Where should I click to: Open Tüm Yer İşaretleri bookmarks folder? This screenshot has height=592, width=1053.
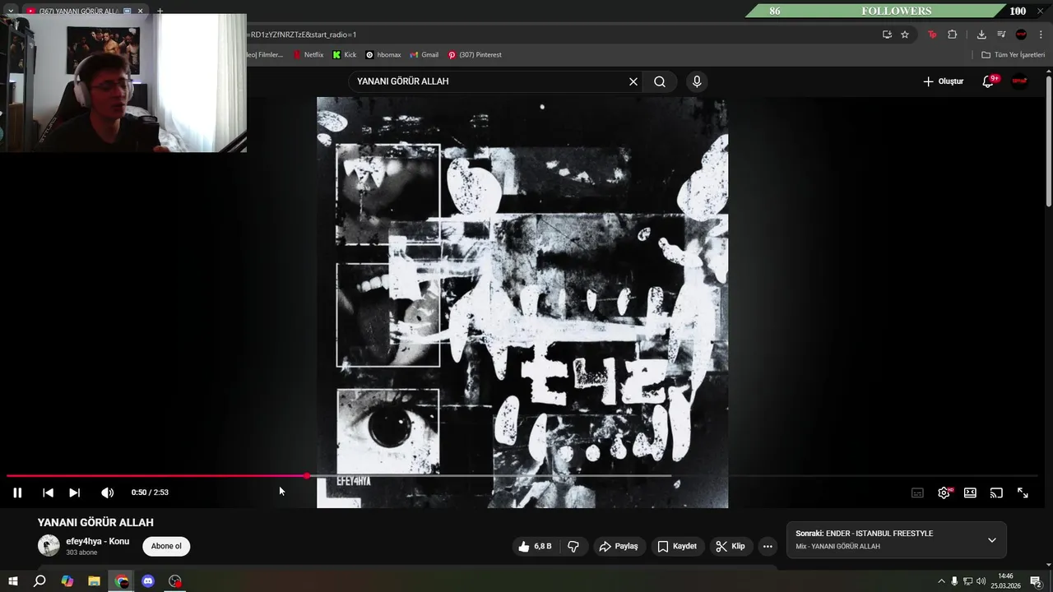pos(1014,55)
